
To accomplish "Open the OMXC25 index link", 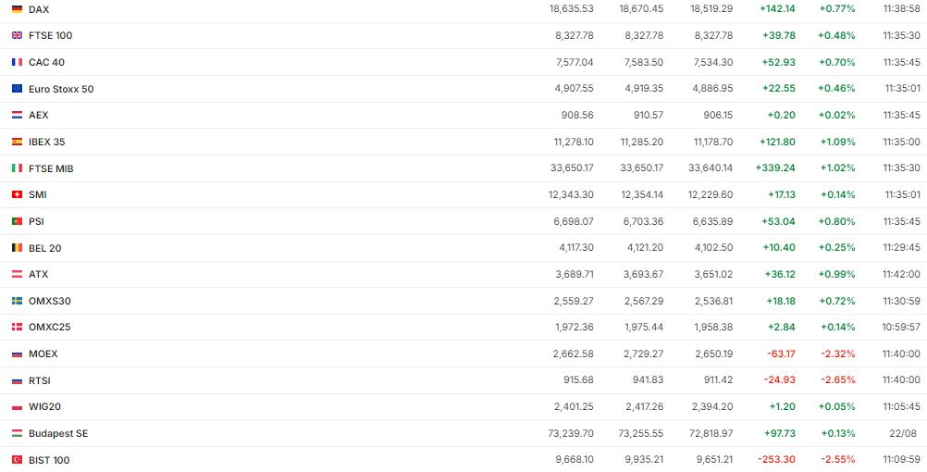I will tap(49, 327).
